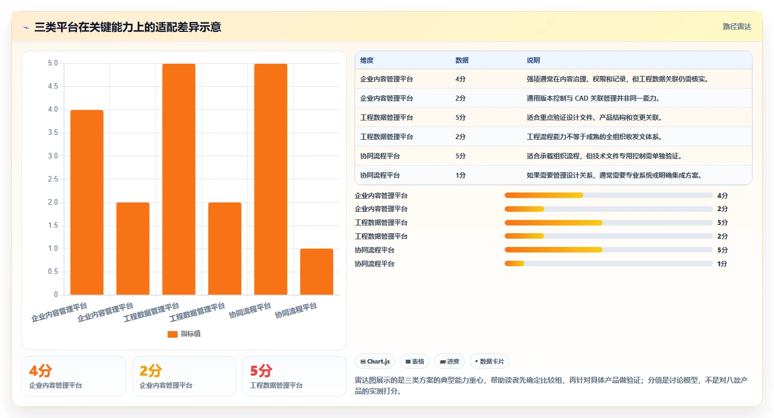Click the small icon before the page title
Screen dimensions: 774x418
pyautogui.click(x=26, y=27)
